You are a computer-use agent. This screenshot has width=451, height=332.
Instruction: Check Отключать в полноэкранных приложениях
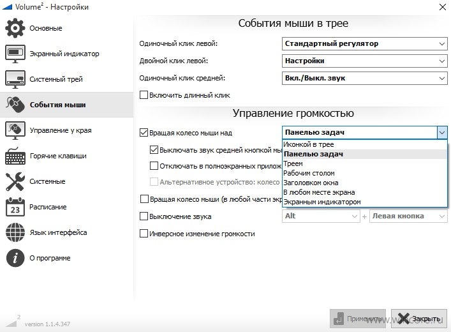(x=154, y=166)
